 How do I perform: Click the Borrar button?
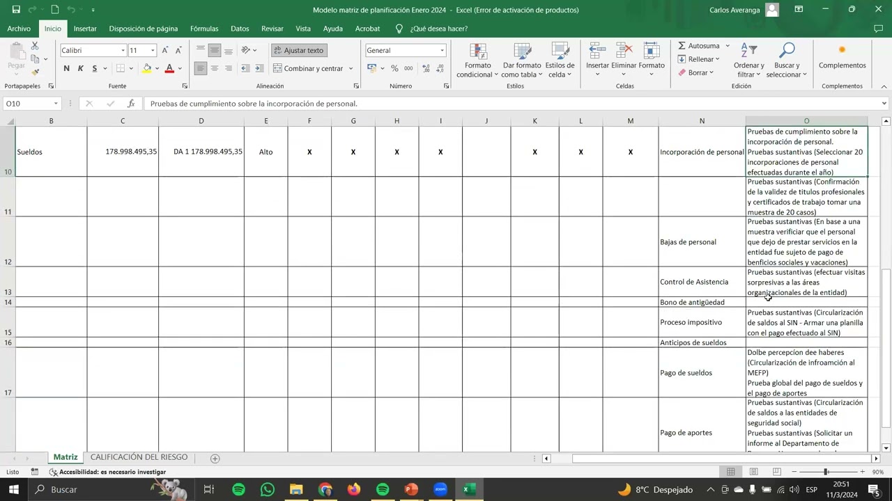click(x=695, y=72)
